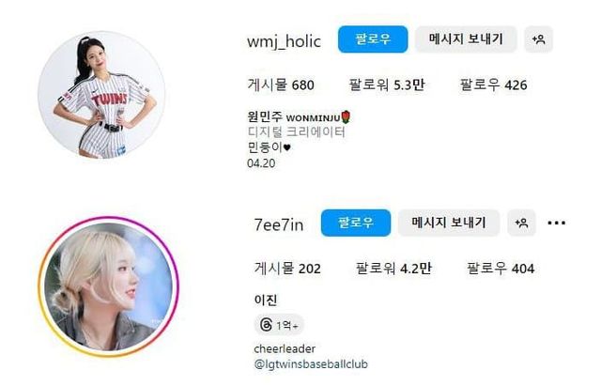This screenshot has height=386, width=601.
Task: Send a message to 7ee7in
Action: click(x=449, y=223)
